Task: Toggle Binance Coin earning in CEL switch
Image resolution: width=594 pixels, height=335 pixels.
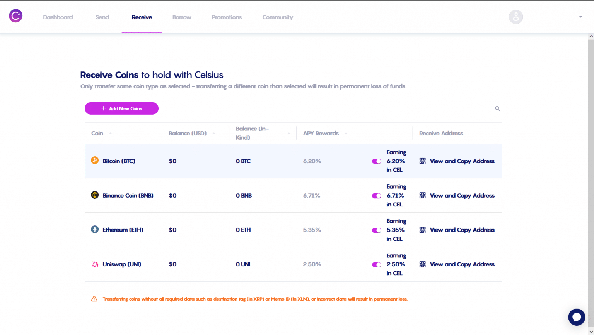Action: pos(377,196)
